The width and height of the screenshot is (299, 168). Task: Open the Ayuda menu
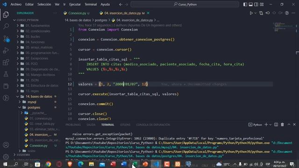[x=105, y=4]
